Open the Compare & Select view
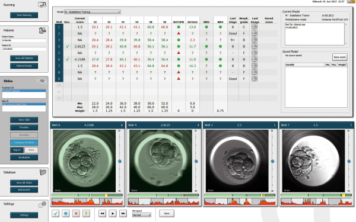Screen dimensions: 356x222 [24, 143]
